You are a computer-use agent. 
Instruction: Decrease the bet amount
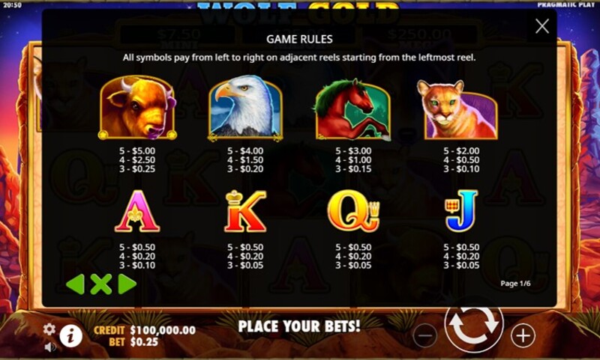tap(424, 335)
